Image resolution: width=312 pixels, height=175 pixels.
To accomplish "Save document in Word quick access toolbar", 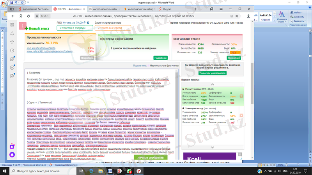I will point(12,3).
